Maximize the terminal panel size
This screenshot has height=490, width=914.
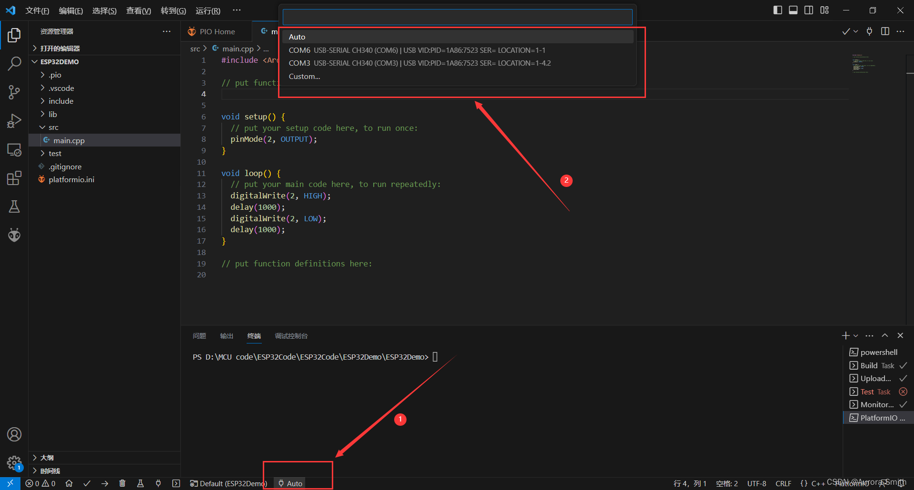885,335
